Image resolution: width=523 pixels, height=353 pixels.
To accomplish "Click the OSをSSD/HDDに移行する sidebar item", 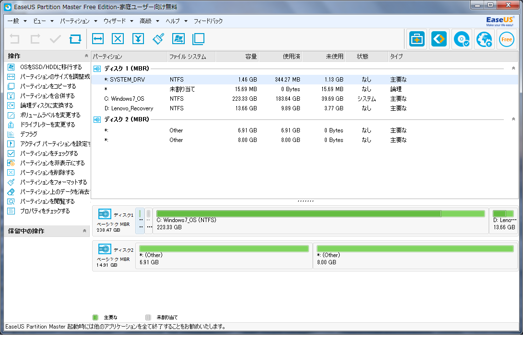I will pyautogui.click(x=51, y=67).
